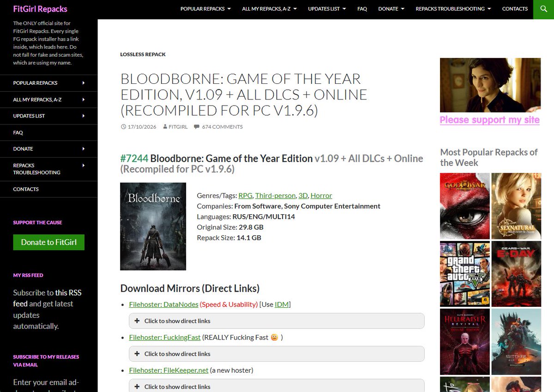
Task: Click the post title BLOODBORNE: GAME OF THE YEAR
Action: [x=244, y=94]
